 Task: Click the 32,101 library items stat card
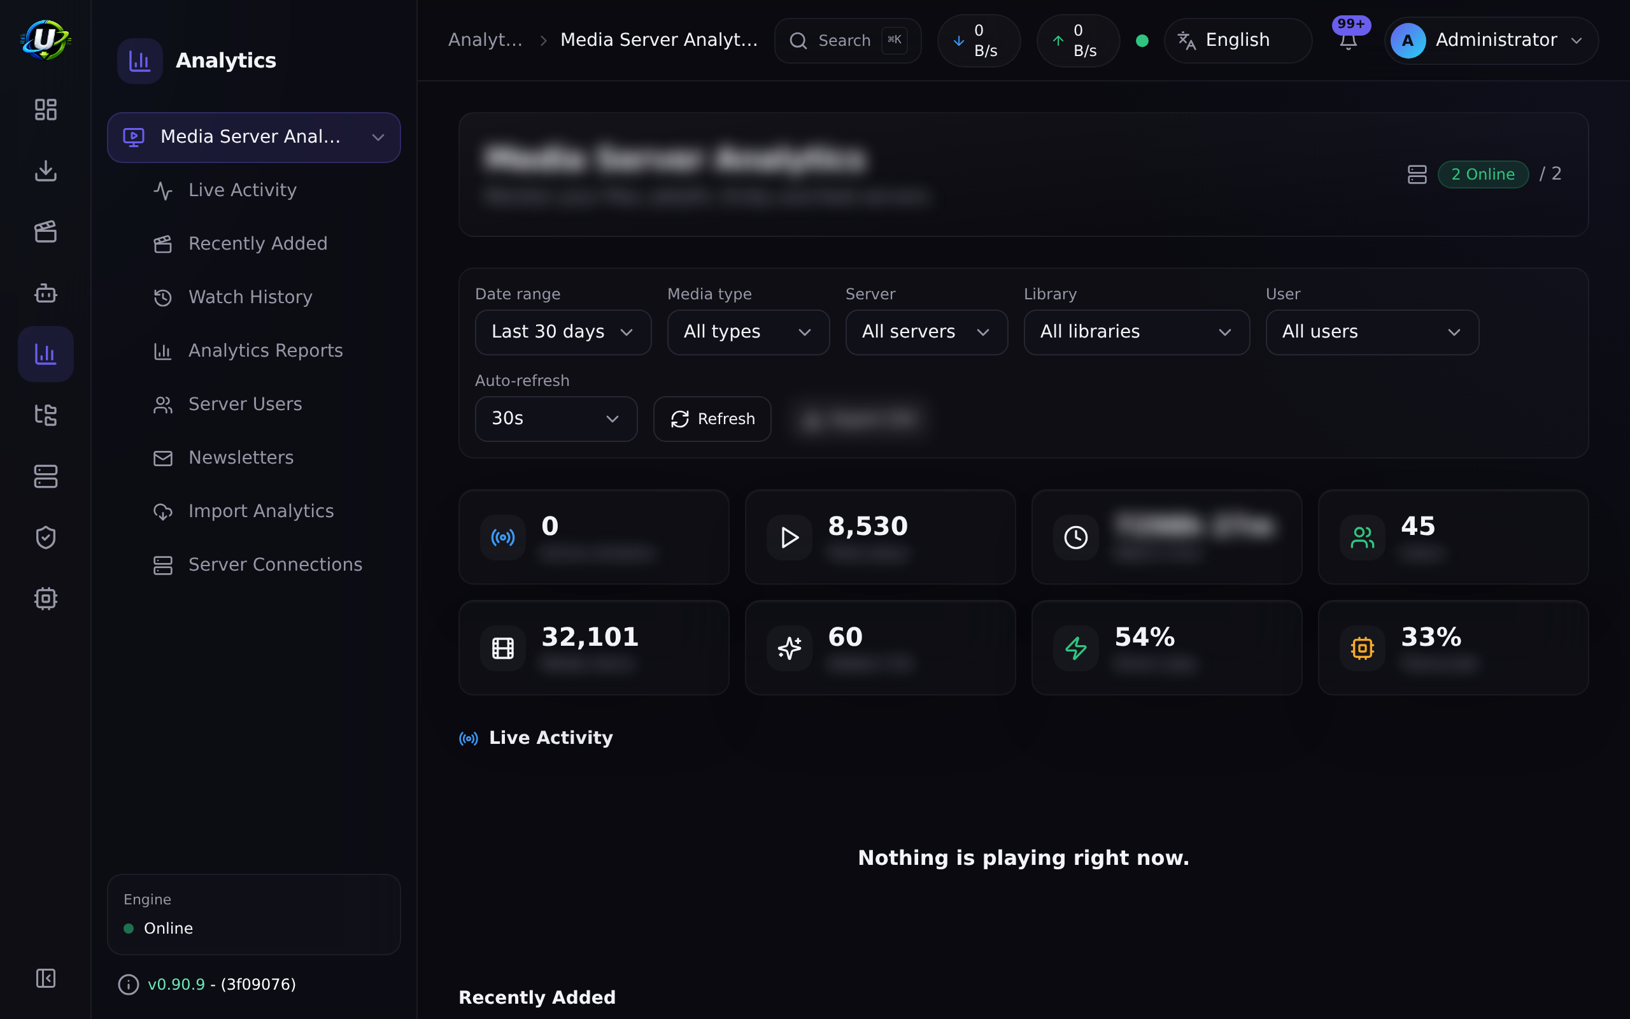pos(593,648)
